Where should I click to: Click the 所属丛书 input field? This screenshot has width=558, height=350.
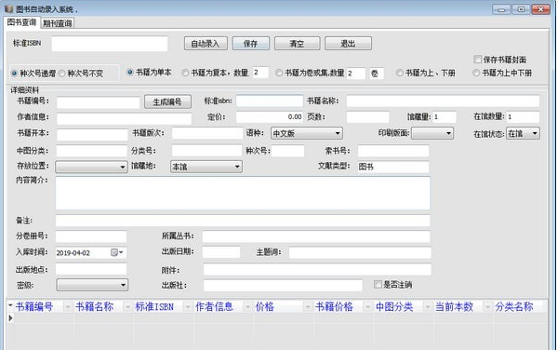pyautogui.click(x=316, y=236)
